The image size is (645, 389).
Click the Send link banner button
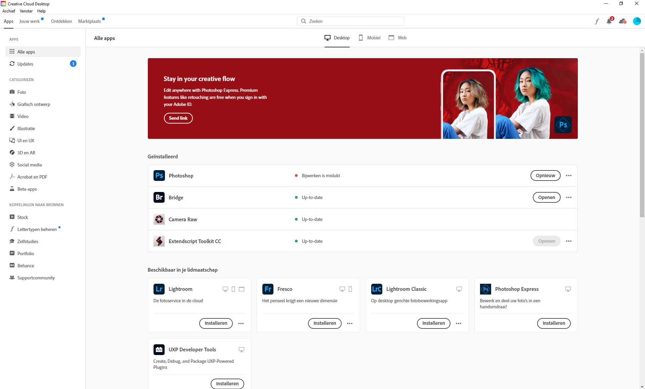pos(178,118)
